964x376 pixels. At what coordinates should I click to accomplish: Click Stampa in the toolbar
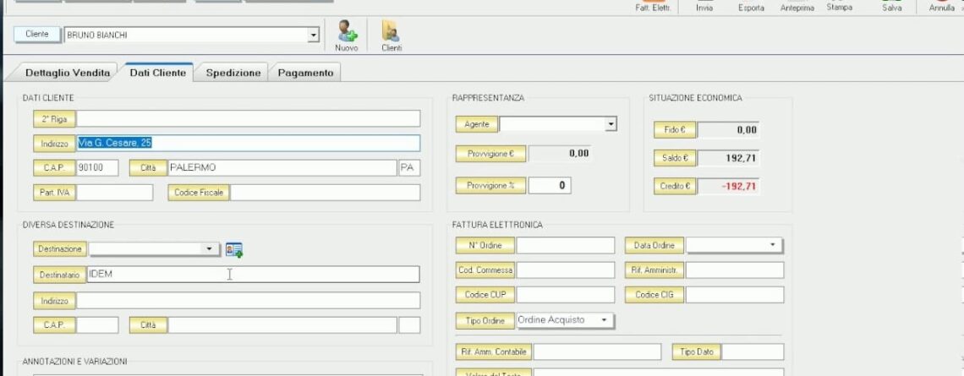click(x=839, y=6)
